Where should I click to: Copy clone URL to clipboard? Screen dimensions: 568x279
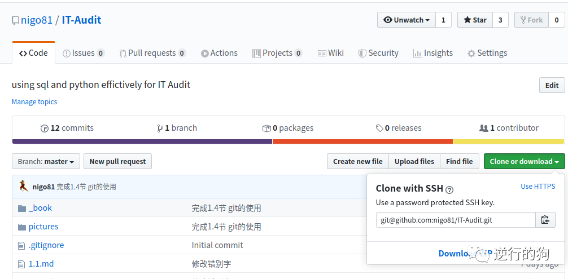pyautogui.click(x=545, y=220)
